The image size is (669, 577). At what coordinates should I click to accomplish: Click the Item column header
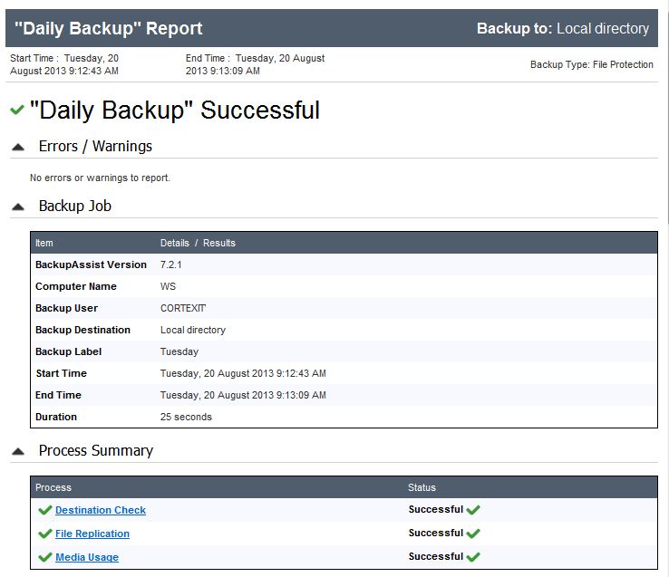(44, 243)
